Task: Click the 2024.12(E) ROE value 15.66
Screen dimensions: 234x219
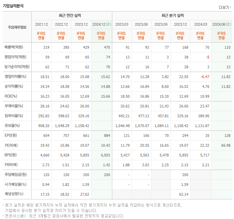Action: 106,96
